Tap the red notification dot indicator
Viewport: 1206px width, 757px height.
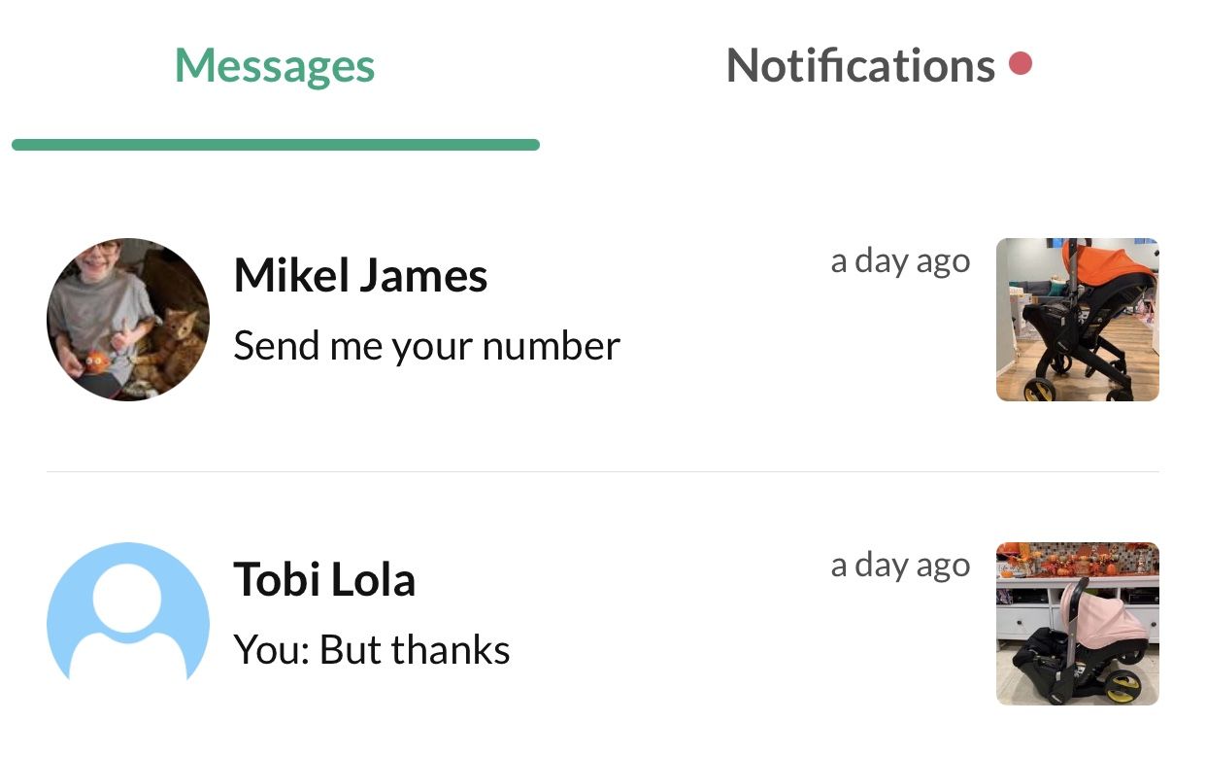pyautogui.click(x=1020, y=64)
